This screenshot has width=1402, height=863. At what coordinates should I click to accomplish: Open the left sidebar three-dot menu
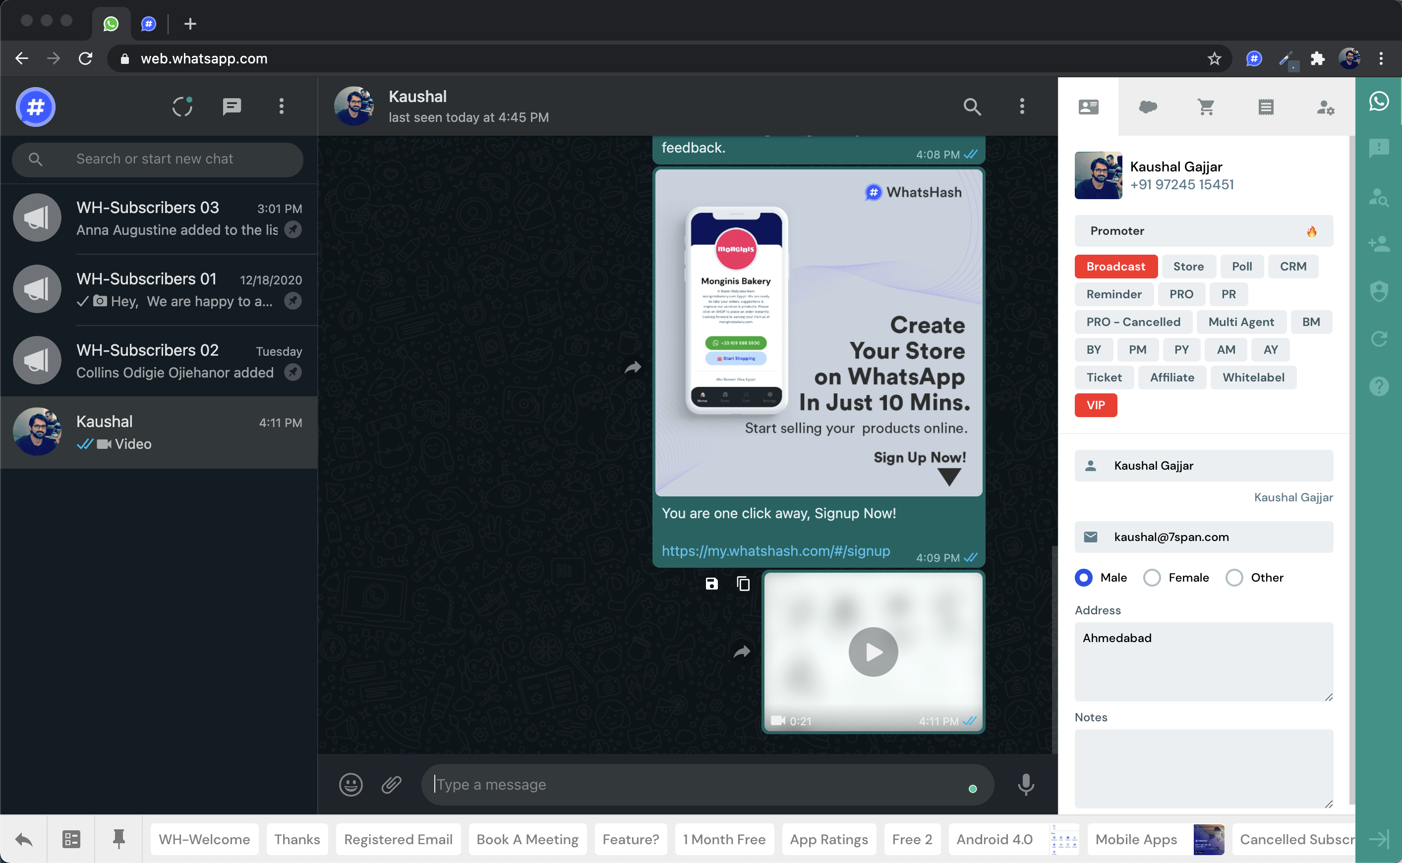click(281, 107)
